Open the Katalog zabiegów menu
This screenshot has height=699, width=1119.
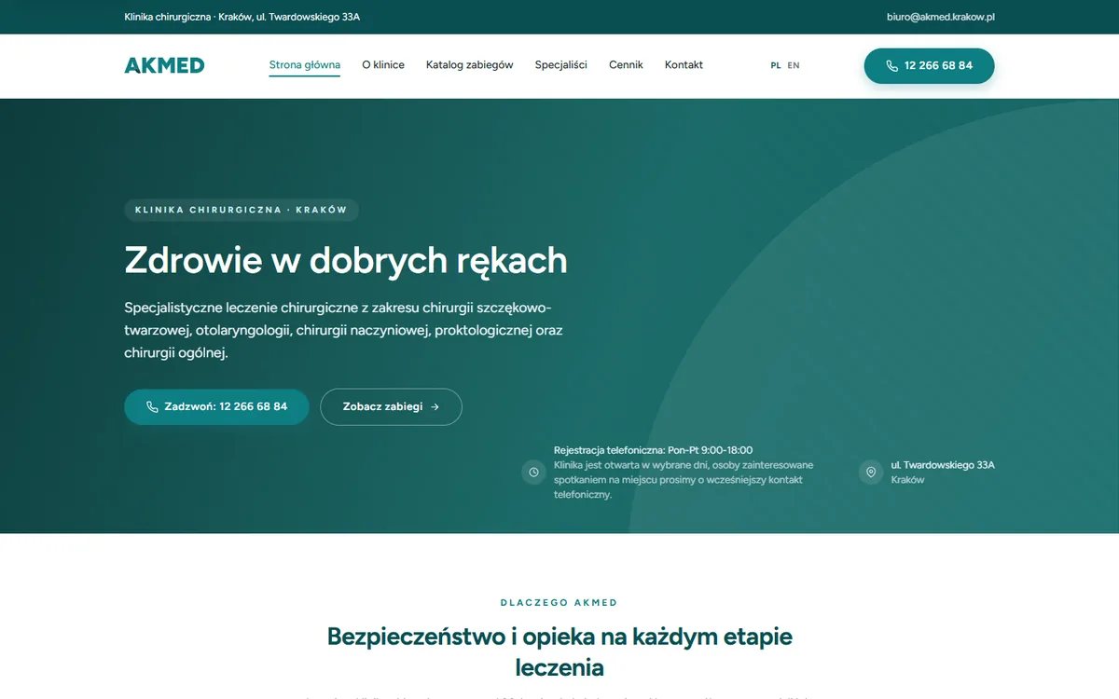pos(470,65)
